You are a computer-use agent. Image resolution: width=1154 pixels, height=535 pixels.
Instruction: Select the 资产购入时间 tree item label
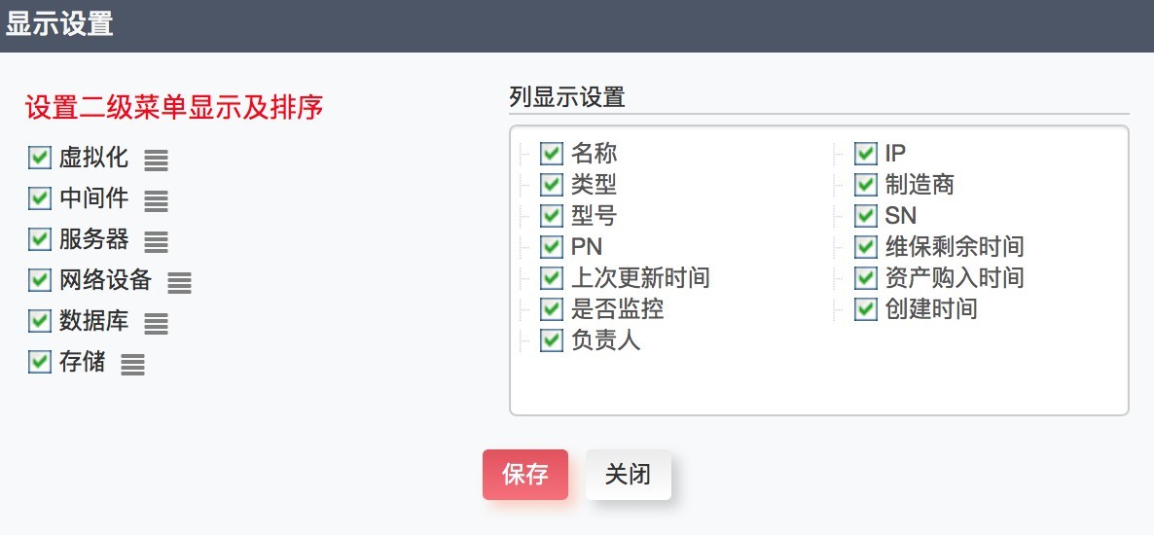pos(955,278)
